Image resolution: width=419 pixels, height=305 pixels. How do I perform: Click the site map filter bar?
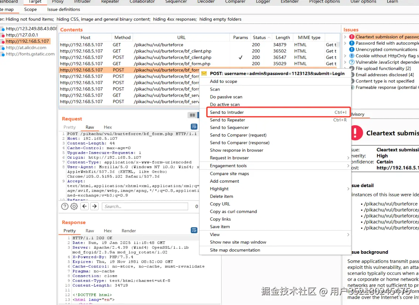click(x=209, y=19)
